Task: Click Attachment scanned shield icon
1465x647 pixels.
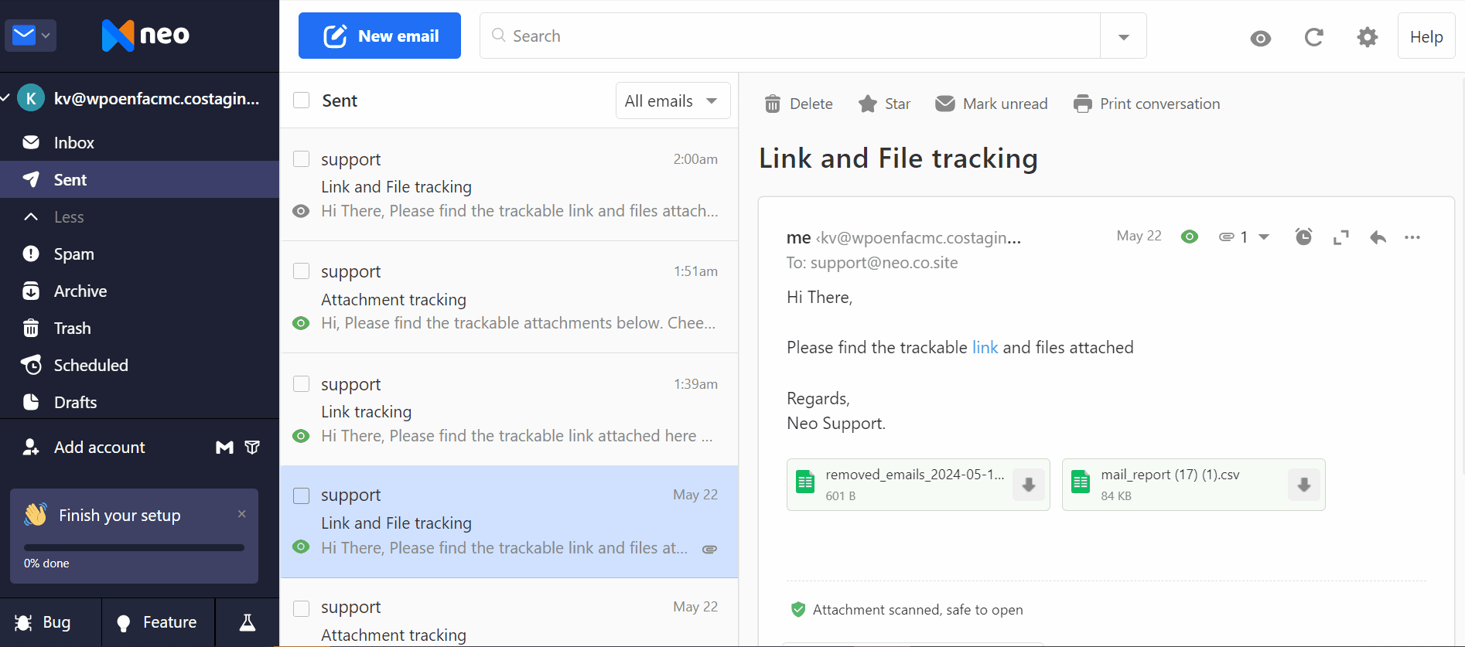Action: pyautogui.click(x=798, y=610)
